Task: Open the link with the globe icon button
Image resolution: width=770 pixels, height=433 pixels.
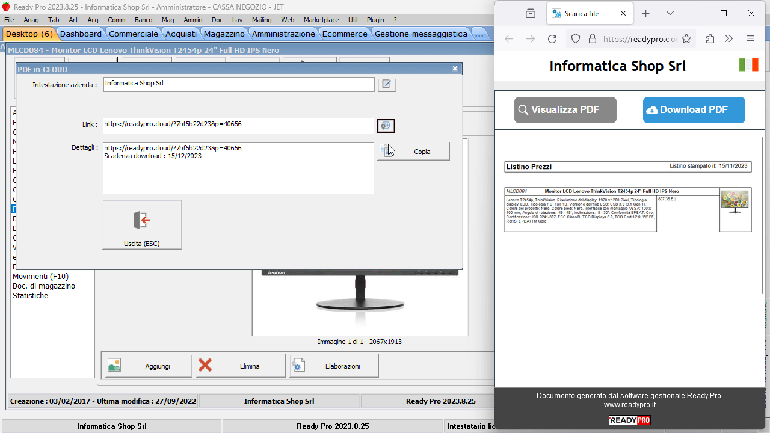Action: (x=386, y=126)
